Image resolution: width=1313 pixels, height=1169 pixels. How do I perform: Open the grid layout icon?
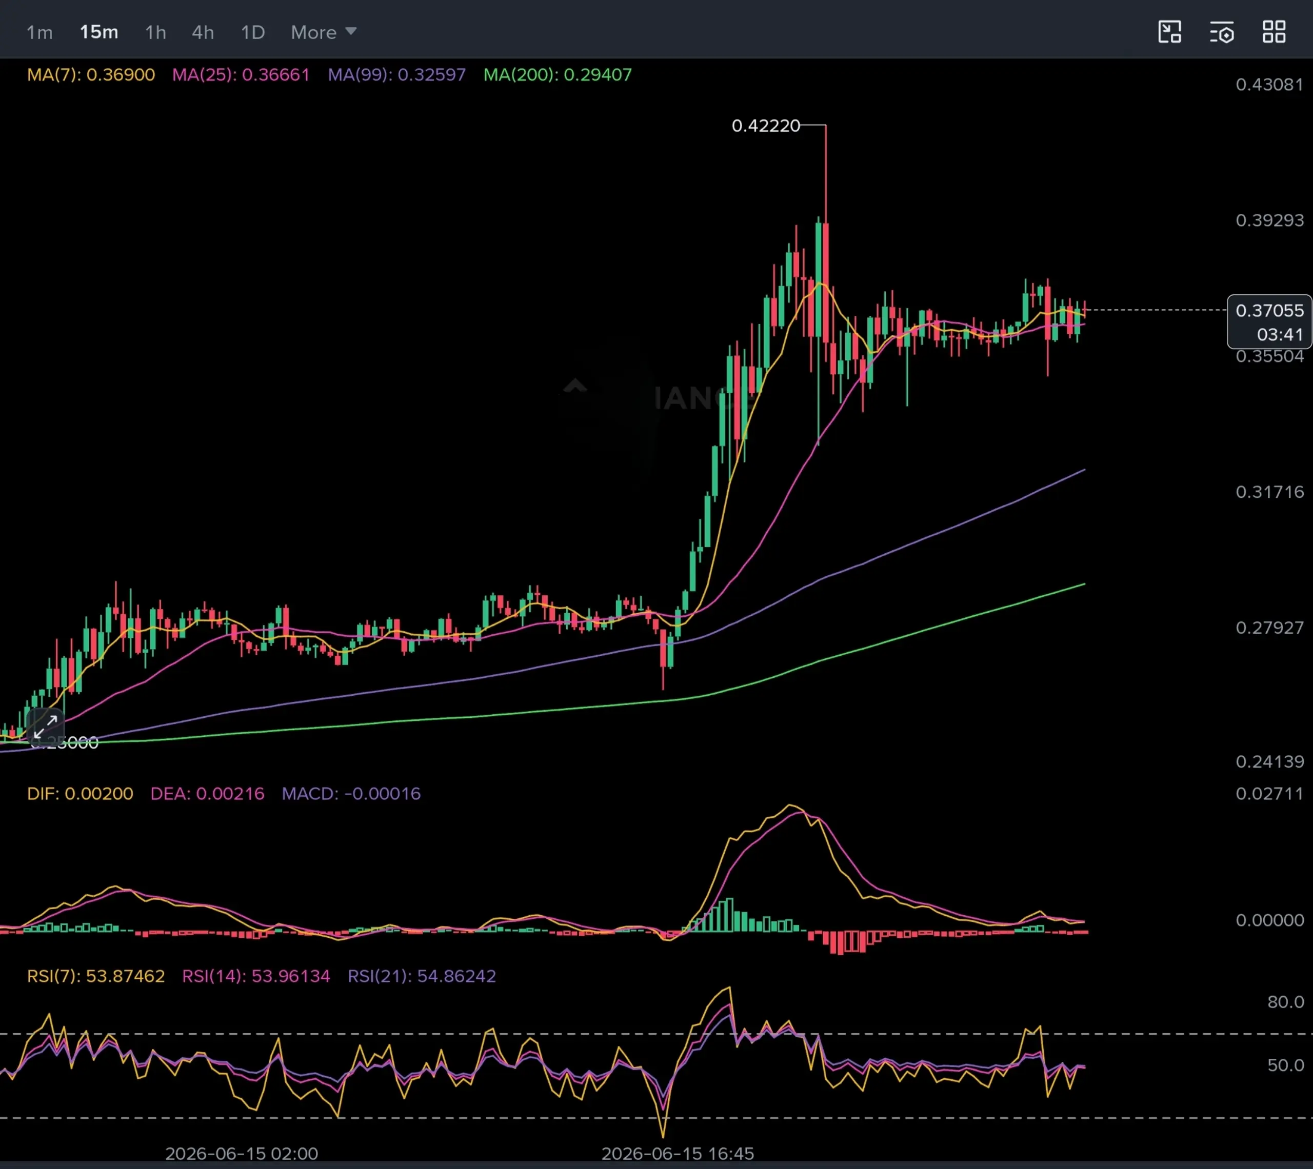[x=1274, y=32]
